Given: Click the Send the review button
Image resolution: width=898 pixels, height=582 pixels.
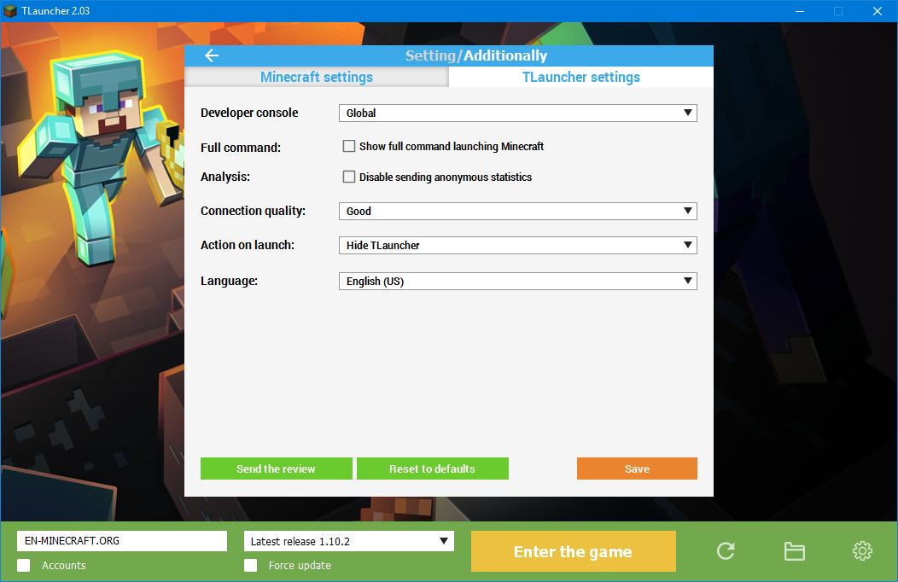Looking at the screenshot, I should coord(276,469).
